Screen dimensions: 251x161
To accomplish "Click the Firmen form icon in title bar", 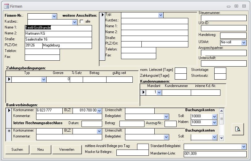I will [x=6, y=6].
